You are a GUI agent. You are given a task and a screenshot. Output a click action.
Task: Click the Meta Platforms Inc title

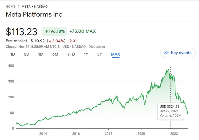tap(34, 14)
